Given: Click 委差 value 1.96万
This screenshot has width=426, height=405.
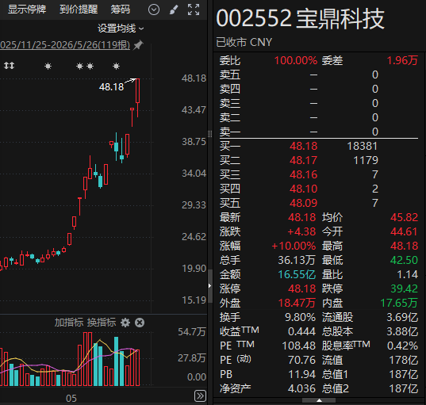Looking at the screenshot, I should [x=402, y=60].
